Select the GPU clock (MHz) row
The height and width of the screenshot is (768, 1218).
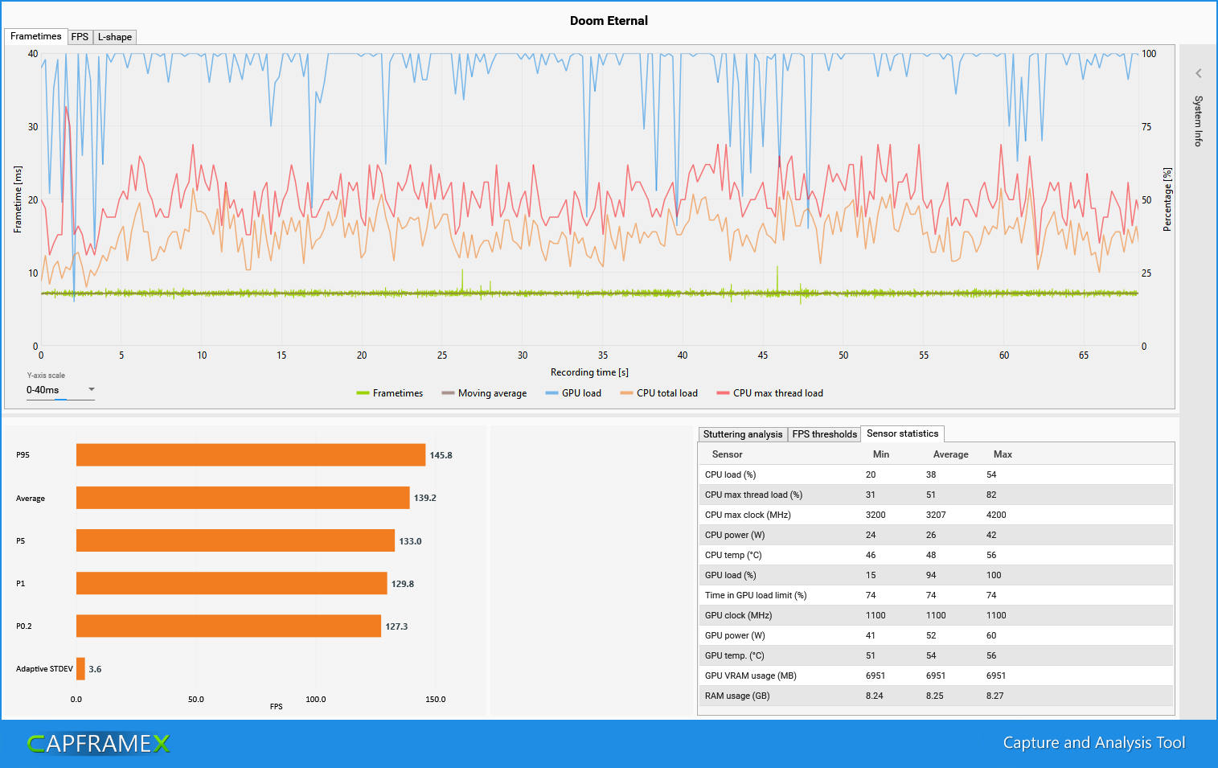point(936,615)
